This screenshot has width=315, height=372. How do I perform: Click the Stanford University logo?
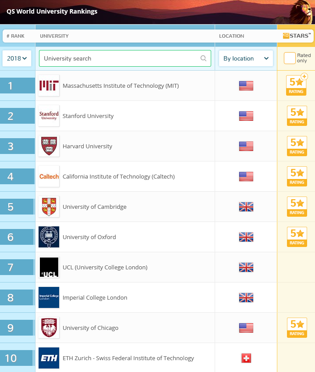tap(49, 116)
